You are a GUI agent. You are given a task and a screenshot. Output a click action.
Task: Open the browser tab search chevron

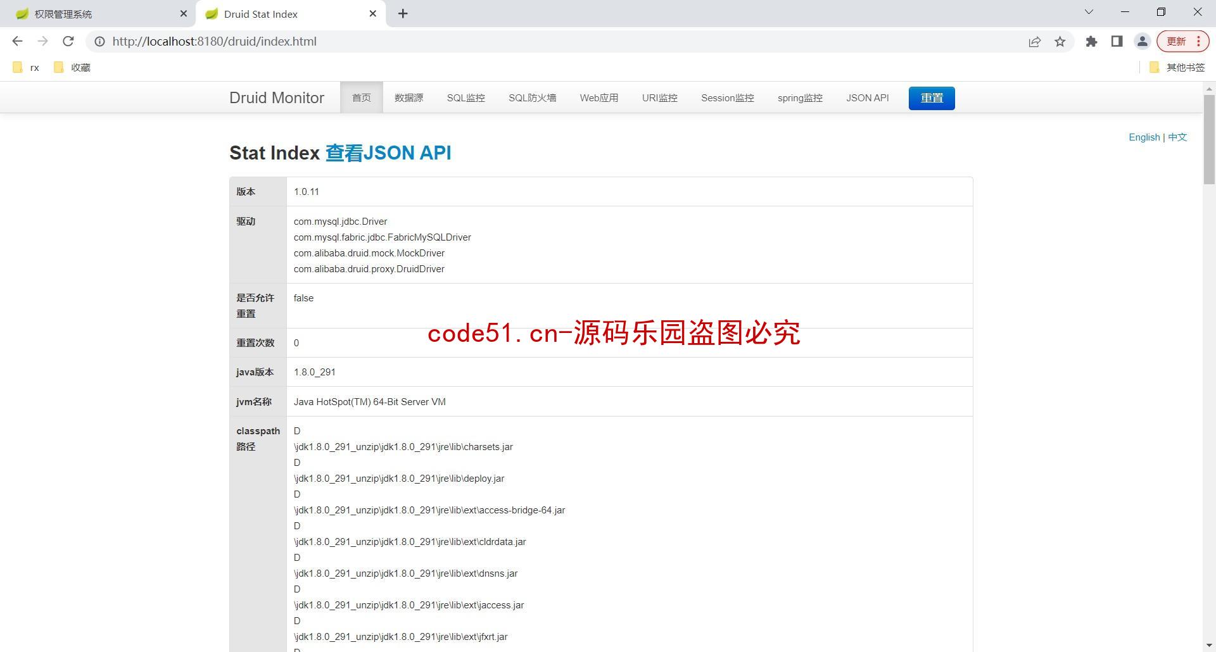click(x=1089, y=12)
